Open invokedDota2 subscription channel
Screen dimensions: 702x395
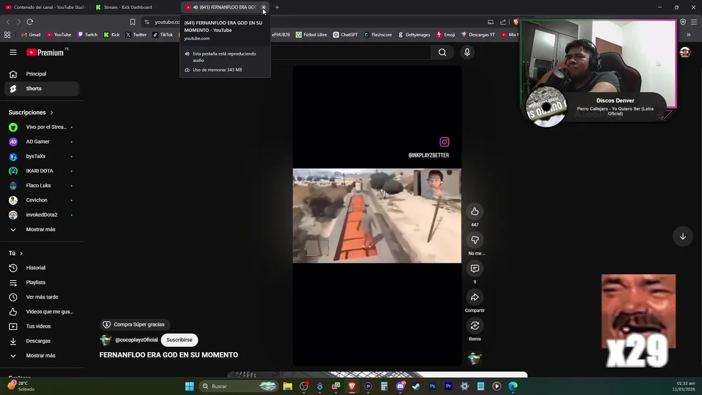pos(42,215)
